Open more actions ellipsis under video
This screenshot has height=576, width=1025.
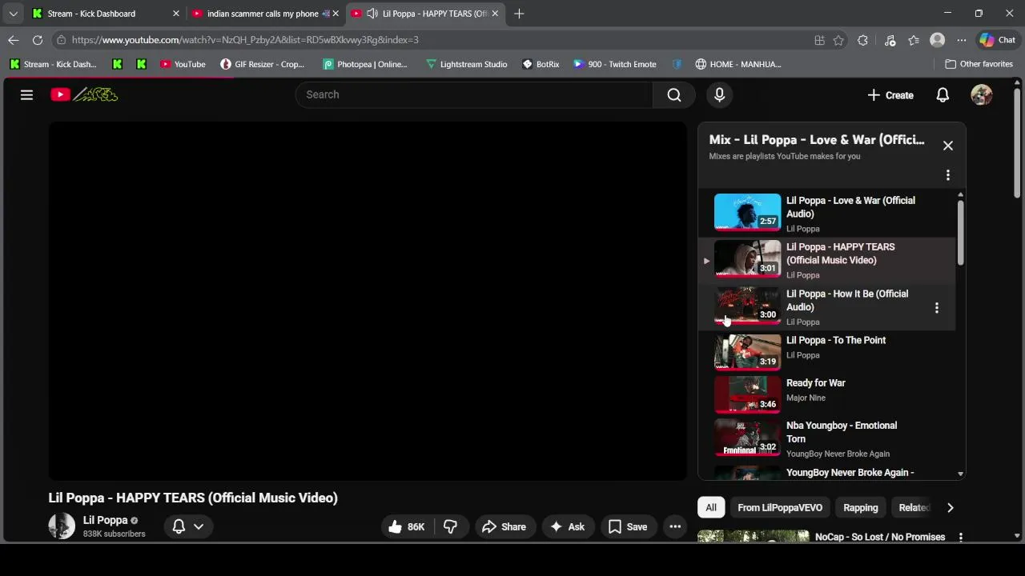coord(675,526)
